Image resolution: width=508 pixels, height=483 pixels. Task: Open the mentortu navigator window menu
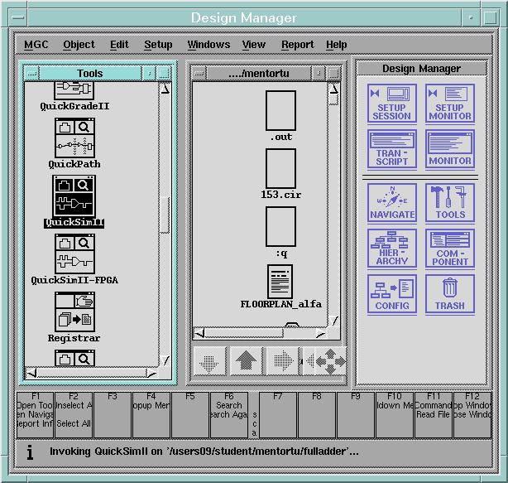pyautogui.click(x=199, y=73)
